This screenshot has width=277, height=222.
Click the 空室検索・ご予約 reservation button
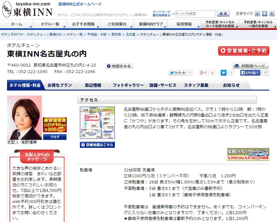click(243, 51)
